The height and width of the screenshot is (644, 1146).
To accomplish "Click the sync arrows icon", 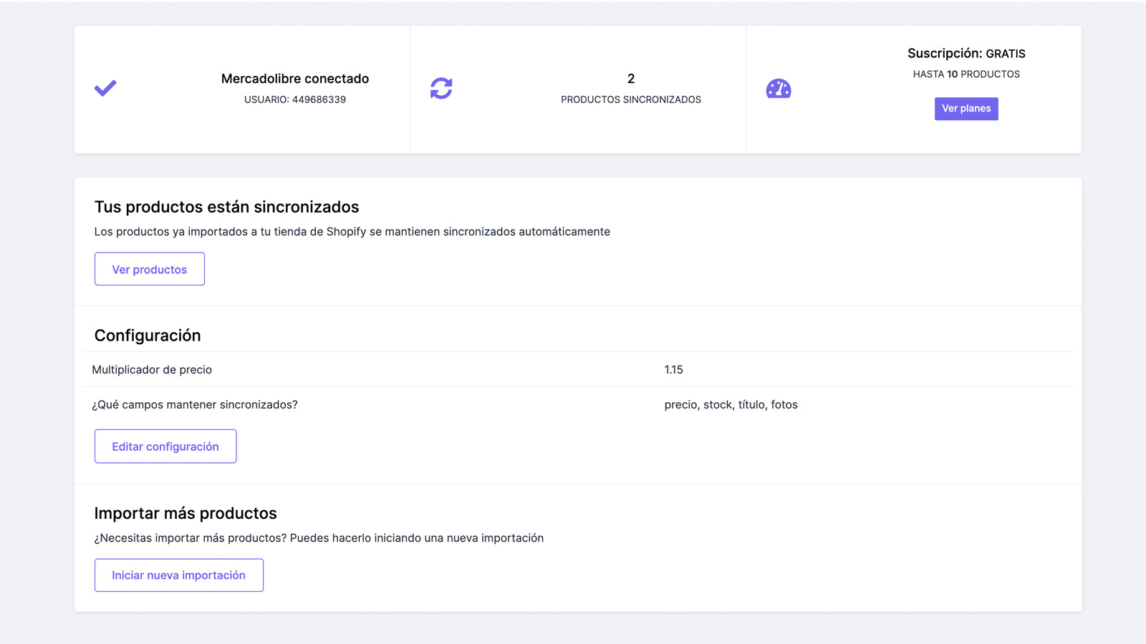I will [441, 89].
